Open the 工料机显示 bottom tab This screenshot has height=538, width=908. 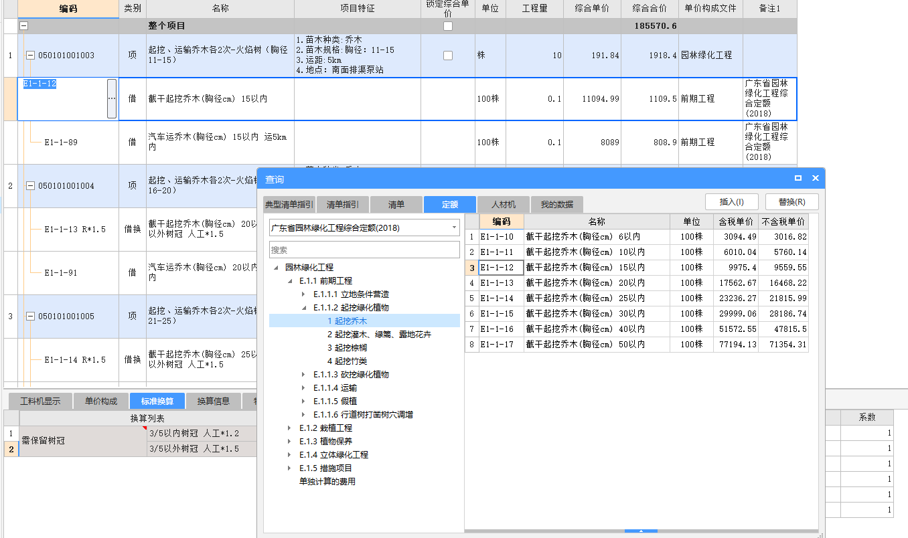pyautogui.click(x=40, y=401)
